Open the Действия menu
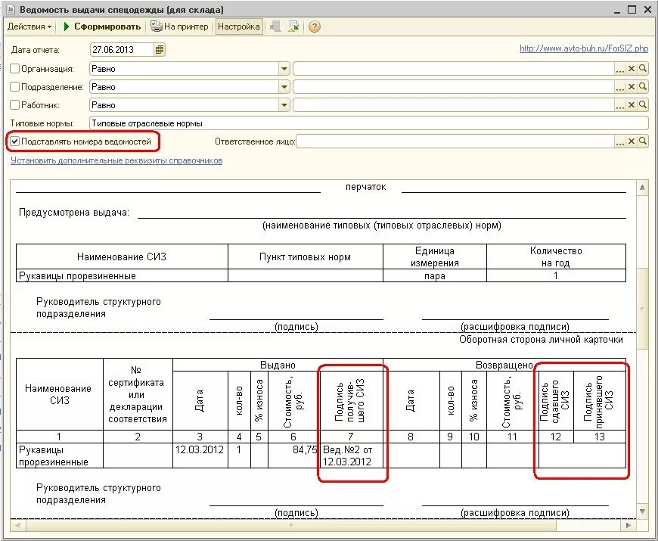Screen dimensions: 658x541 (29, 26)
